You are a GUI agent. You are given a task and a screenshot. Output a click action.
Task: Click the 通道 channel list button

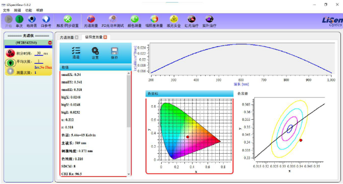point(76,53)
